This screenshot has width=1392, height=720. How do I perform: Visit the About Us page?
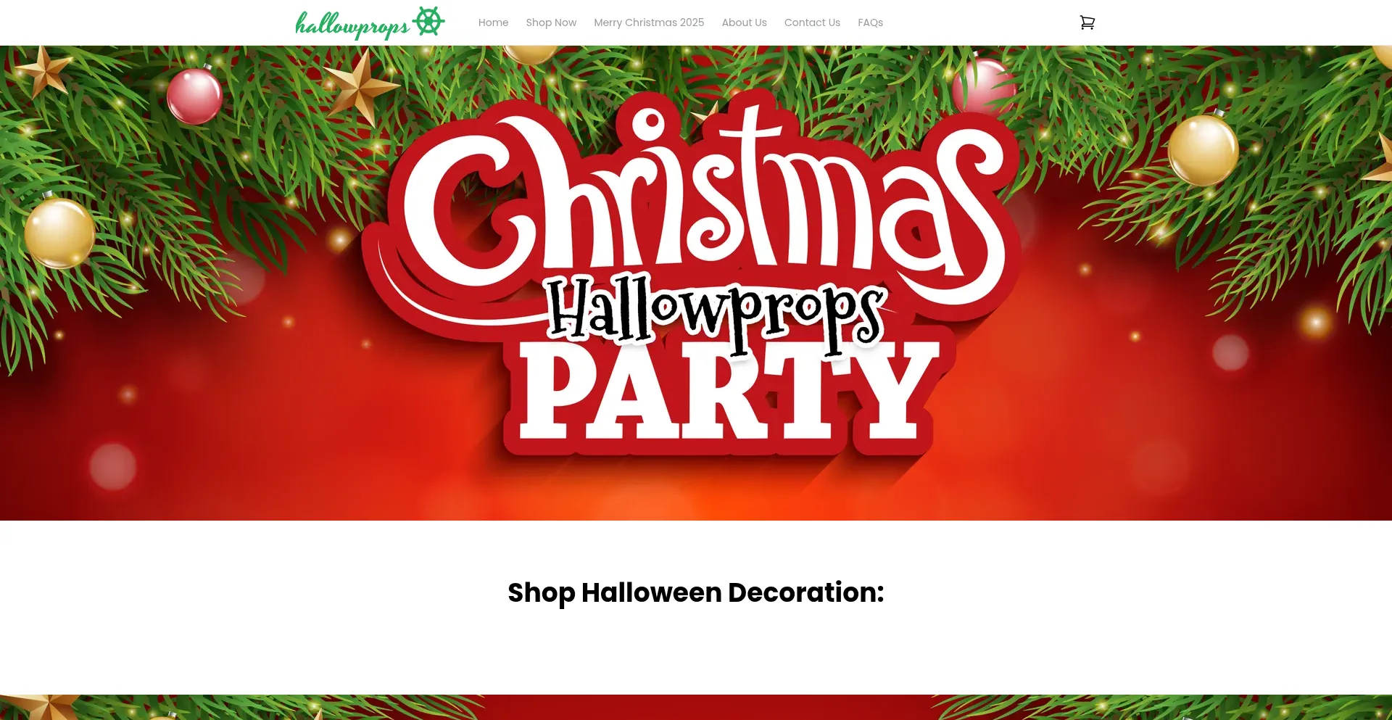pos(744,22)
